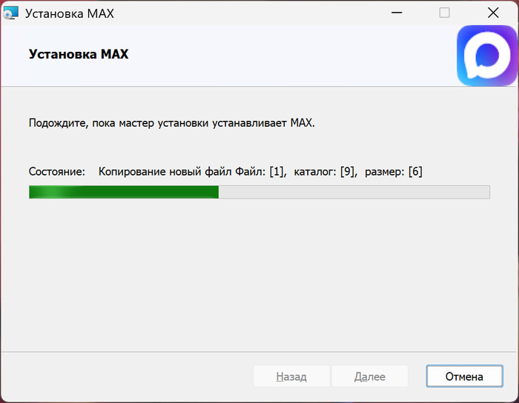519x403 pixels.
Task: Click the green filled part of progress bar
Action: [x=124, y=192]
